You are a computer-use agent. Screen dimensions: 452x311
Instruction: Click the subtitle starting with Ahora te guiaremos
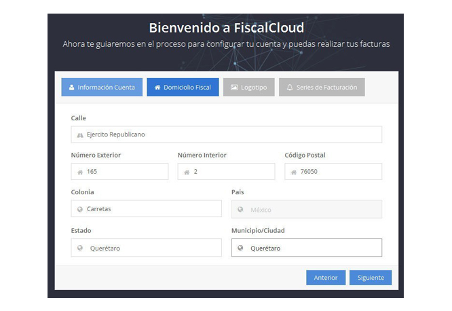(226, 44)
